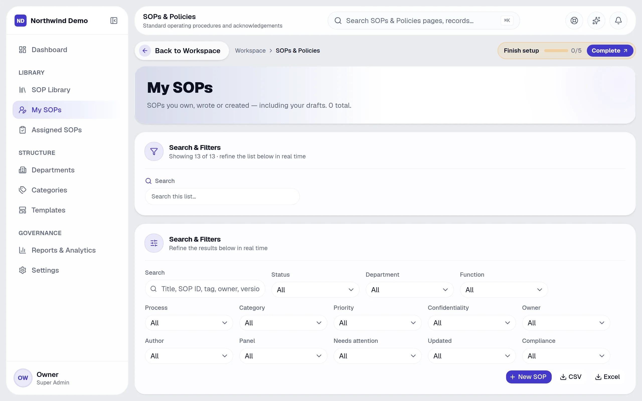Focus the Title, SOP ID, tag search field

205,288
